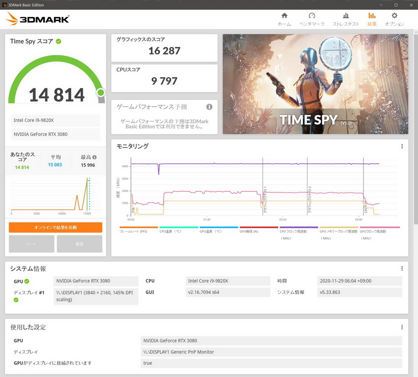Click the 保存 button
This screenshot has width=418, height=377.
point(79,244)
